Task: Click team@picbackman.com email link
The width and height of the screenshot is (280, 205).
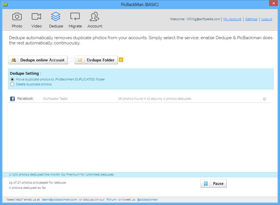Action: 59,200
